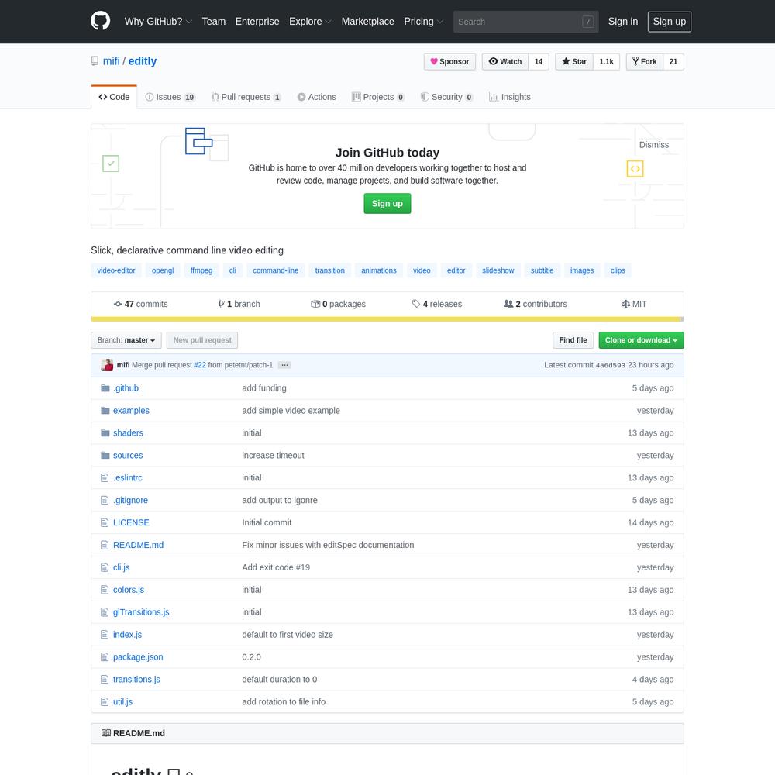Click the repository icon next to mifi
The width and height of the screenshot is (775, 775).
(95, 60)
